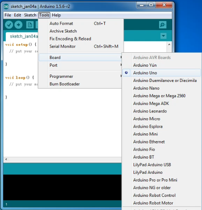The image size is (202, 210).
Task: Expand the Board submenu
Action: pos(80,57)
